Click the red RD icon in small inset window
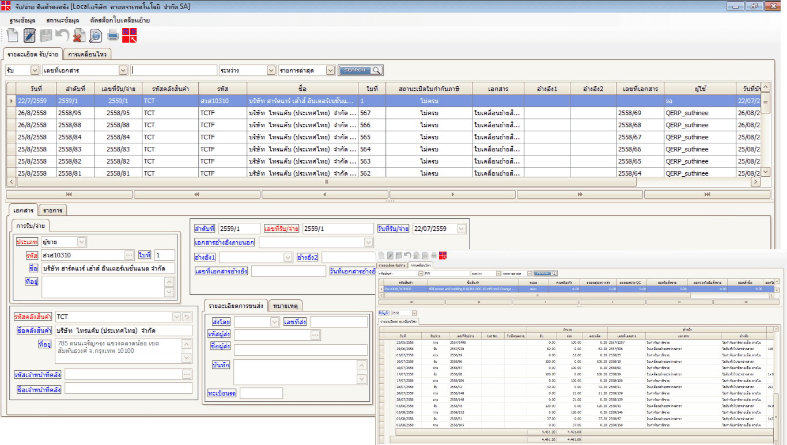This screenshot has height=445, width=787. [442, 255]
